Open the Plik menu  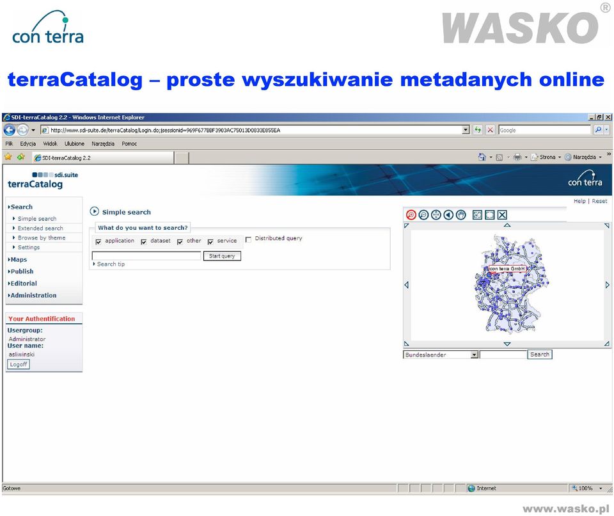[x=9, y=143]
